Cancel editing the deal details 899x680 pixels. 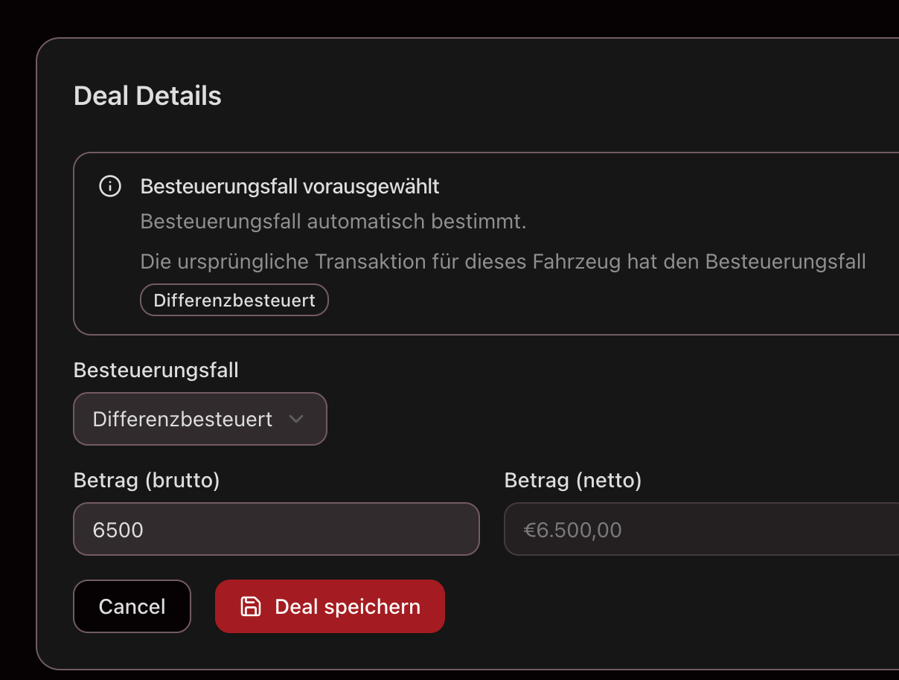tap(132, 606)
